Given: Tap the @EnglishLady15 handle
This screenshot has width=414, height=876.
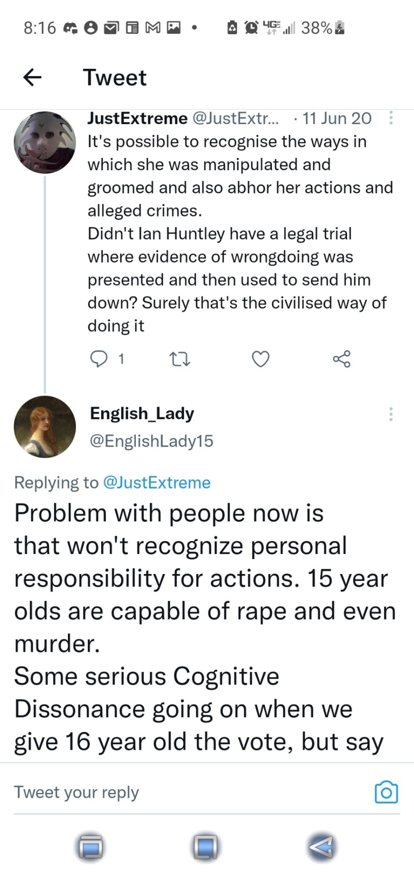Looking at the screenshot, I should point(152,441).
